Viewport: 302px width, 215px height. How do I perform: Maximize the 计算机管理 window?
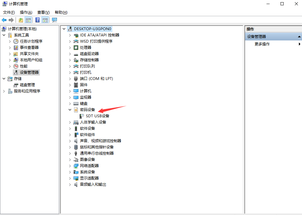click(282, 4)
